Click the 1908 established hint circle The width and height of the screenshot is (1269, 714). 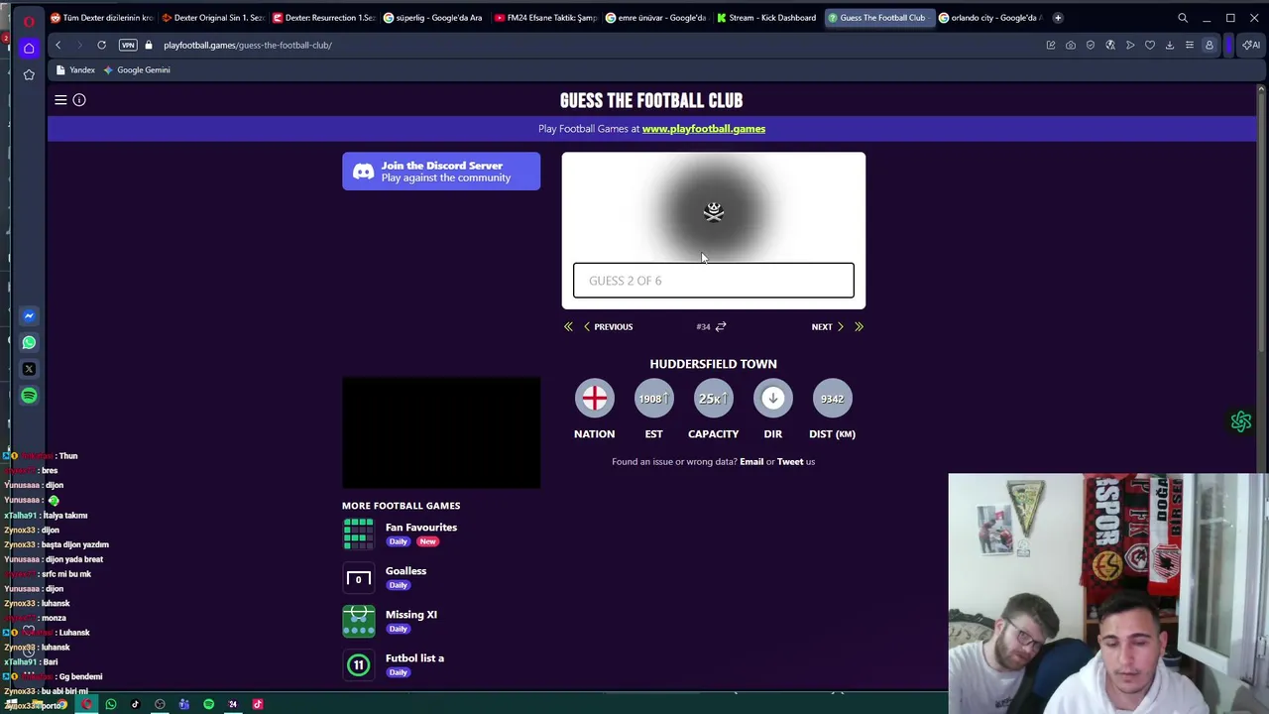click(x=653, y=399)
